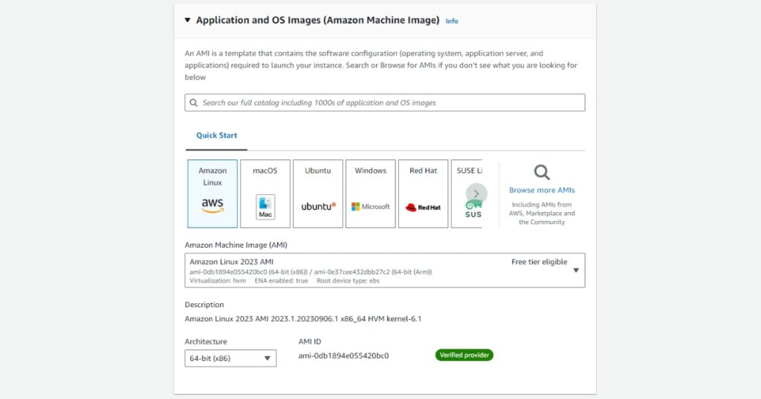Open the Info link beside the AMI heading
The height and width of the screenshot is (399, 761).
451,22
